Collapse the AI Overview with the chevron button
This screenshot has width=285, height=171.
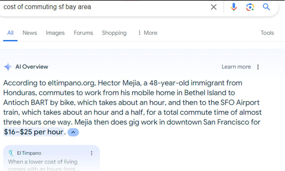[73, 132]
